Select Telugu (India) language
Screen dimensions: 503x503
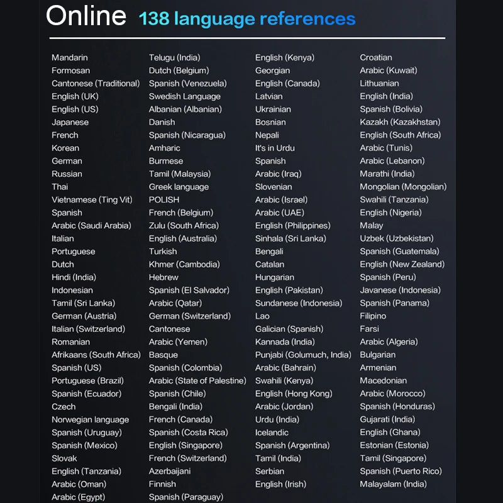(x=174, y=57)
